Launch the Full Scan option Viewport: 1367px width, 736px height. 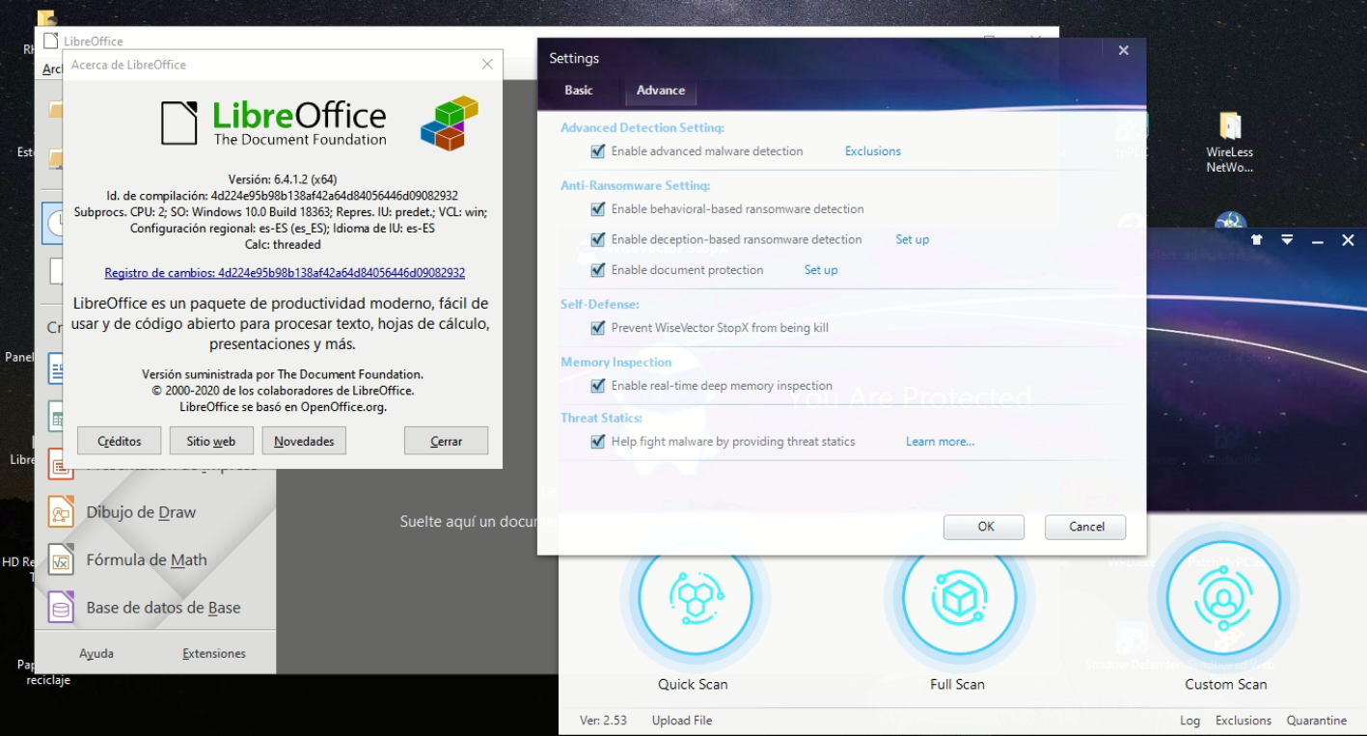958,598
